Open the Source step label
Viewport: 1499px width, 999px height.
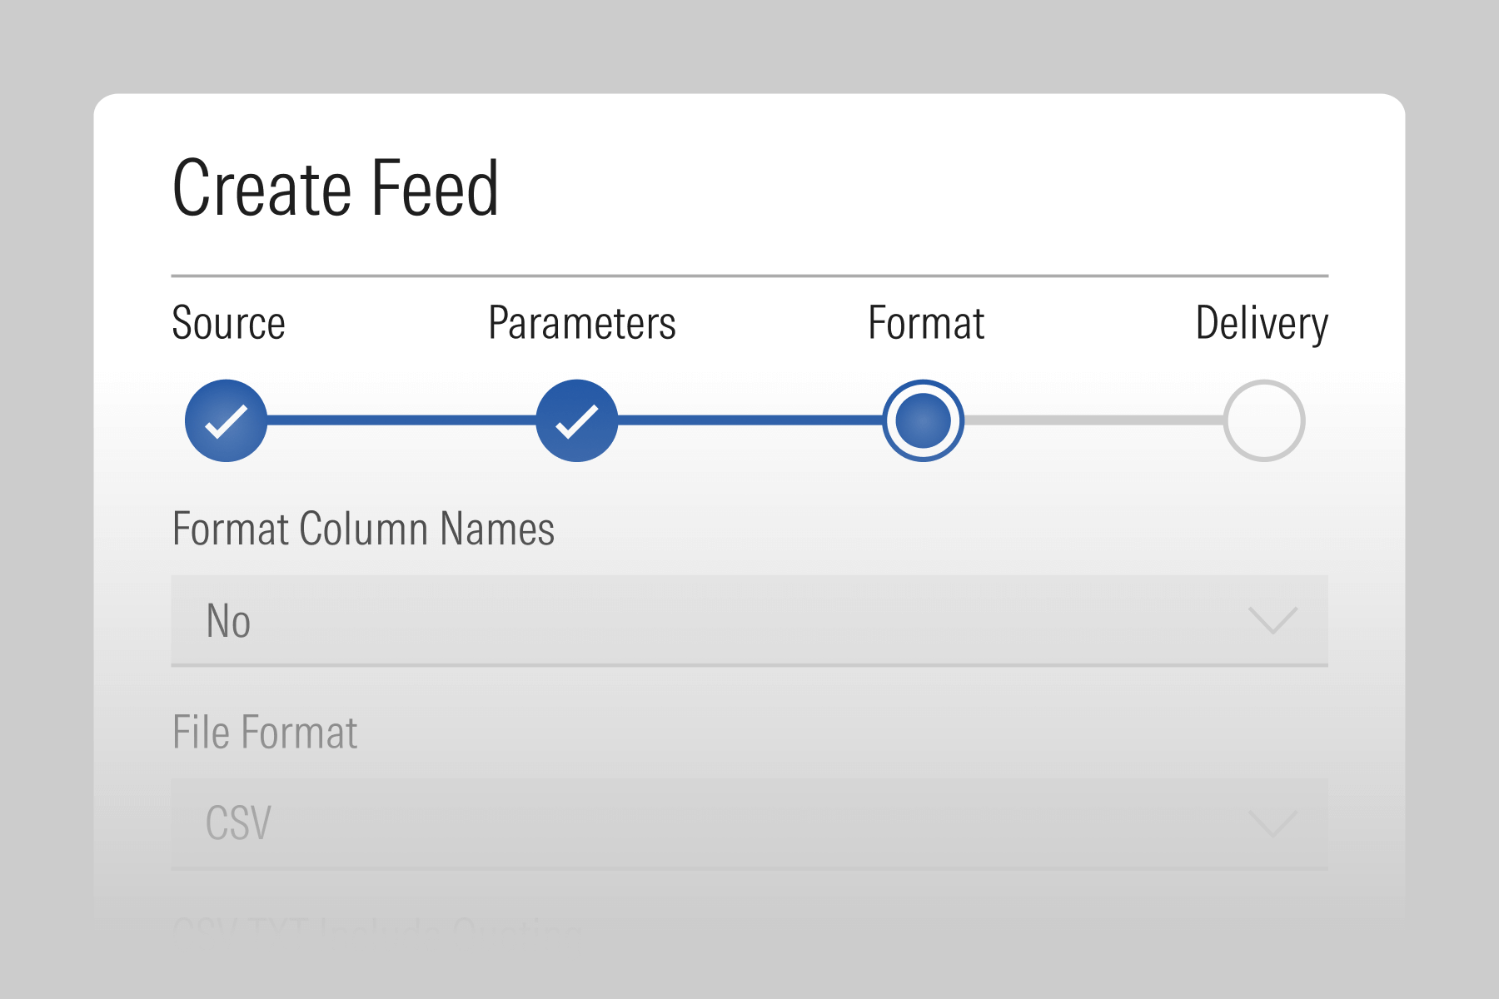click(228, 323)
